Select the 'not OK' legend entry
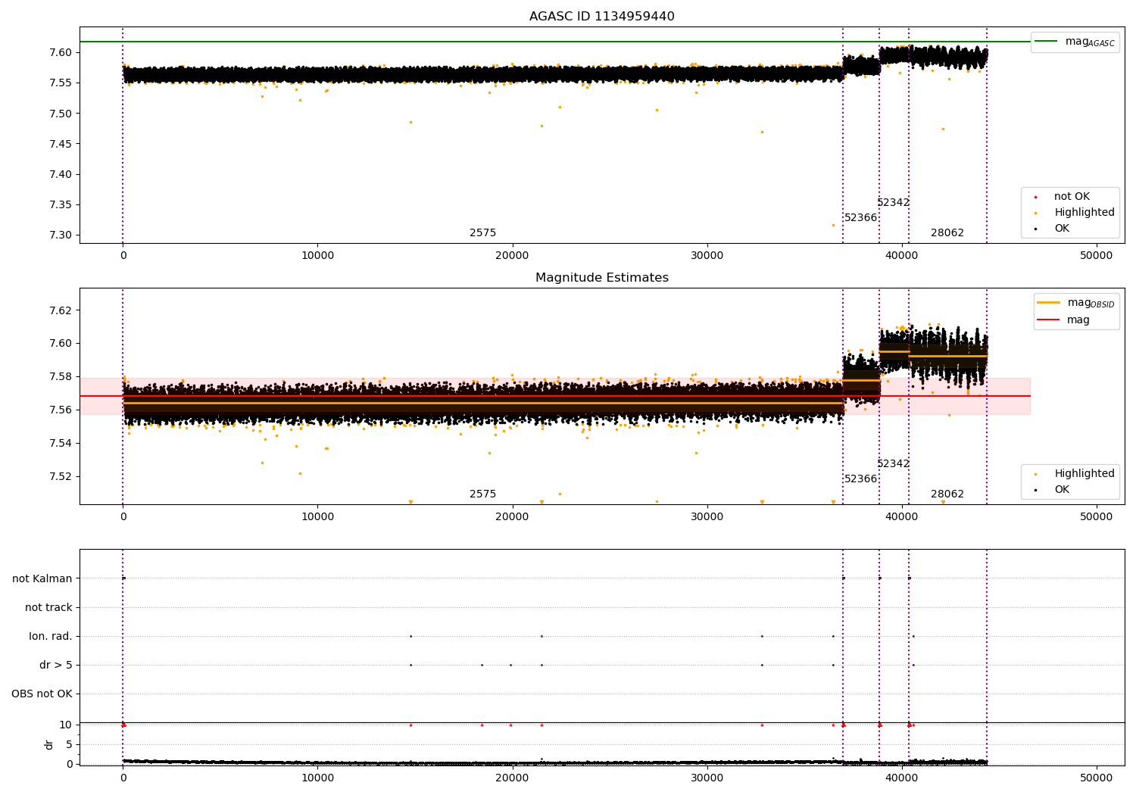This screenshot has width=1136, height=795. 1072,197
